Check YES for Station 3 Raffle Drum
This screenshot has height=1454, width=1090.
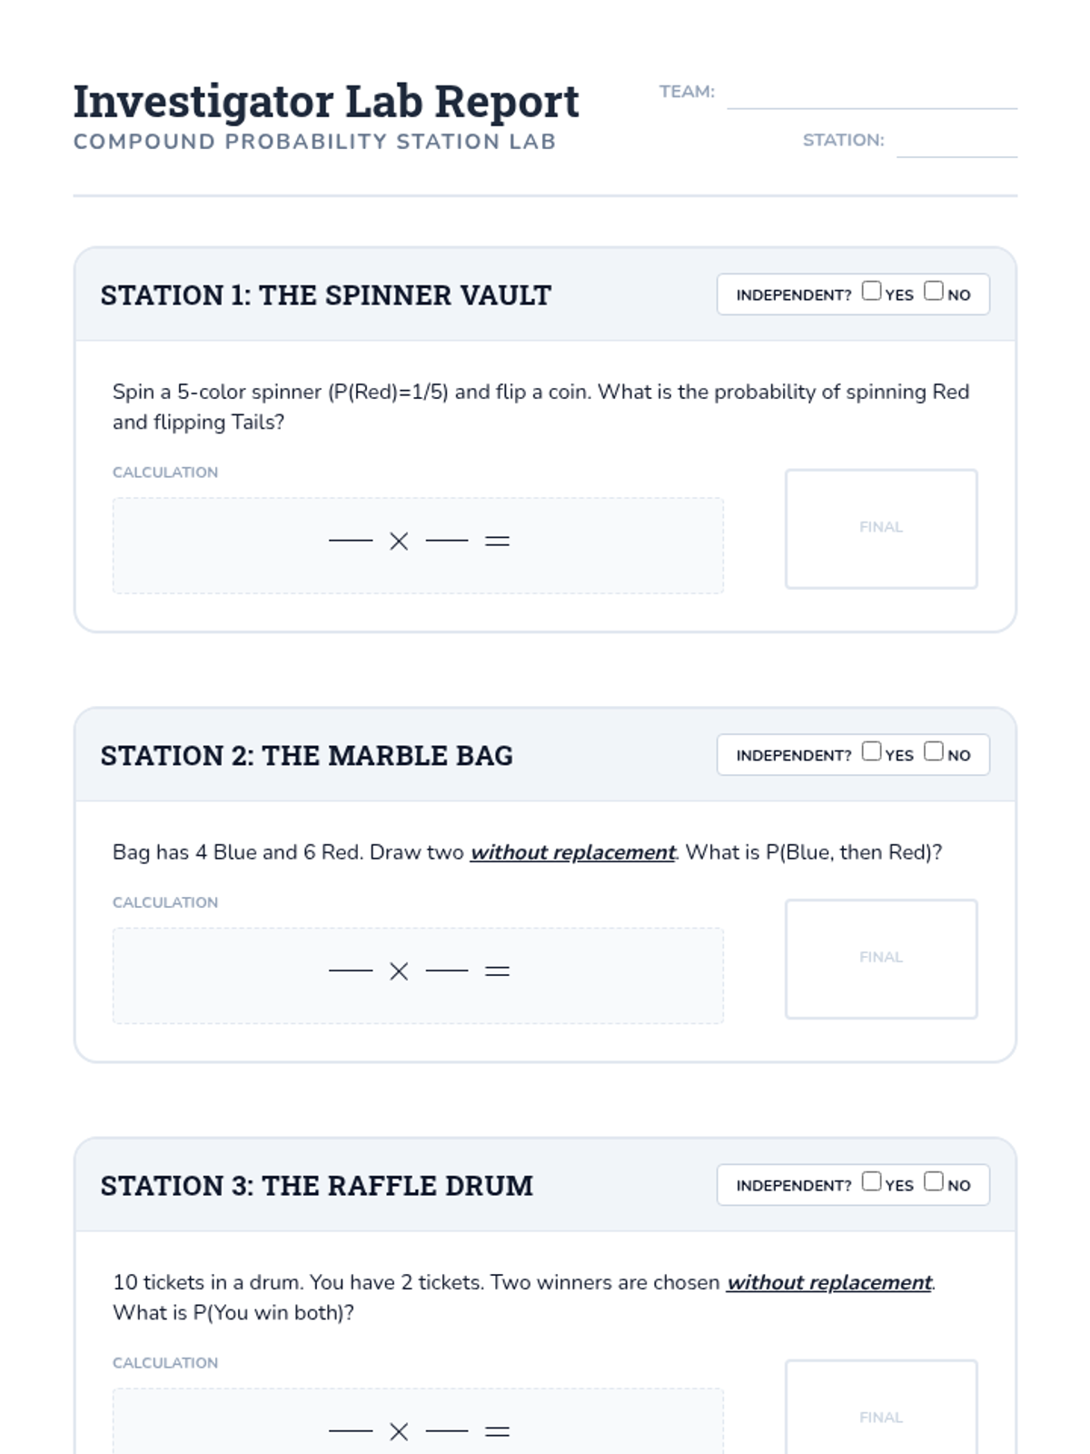click(x=871, y=1181)
